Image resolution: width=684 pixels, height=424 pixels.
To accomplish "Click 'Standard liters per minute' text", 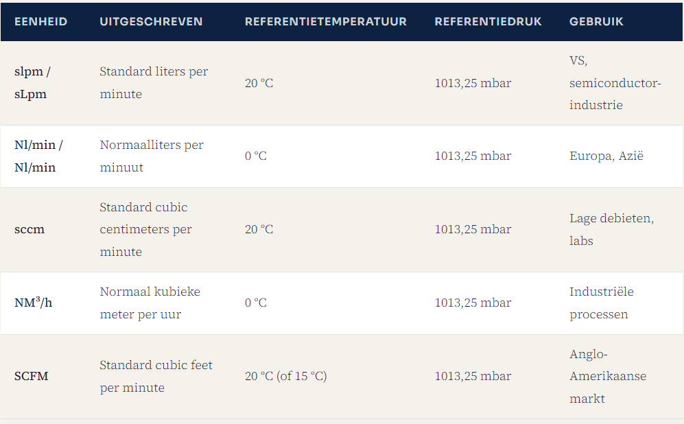I will (x=154, y=83).
